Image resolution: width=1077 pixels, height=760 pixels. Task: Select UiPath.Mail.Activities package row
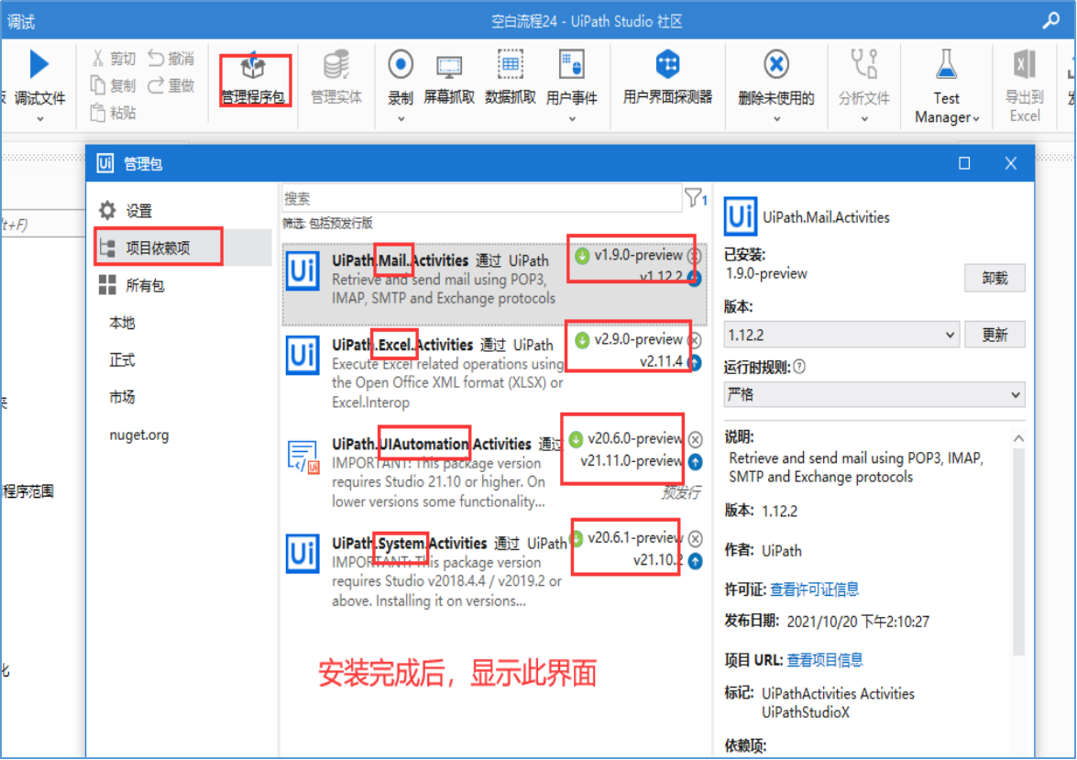pyautogui.click(x=495, y=283)
